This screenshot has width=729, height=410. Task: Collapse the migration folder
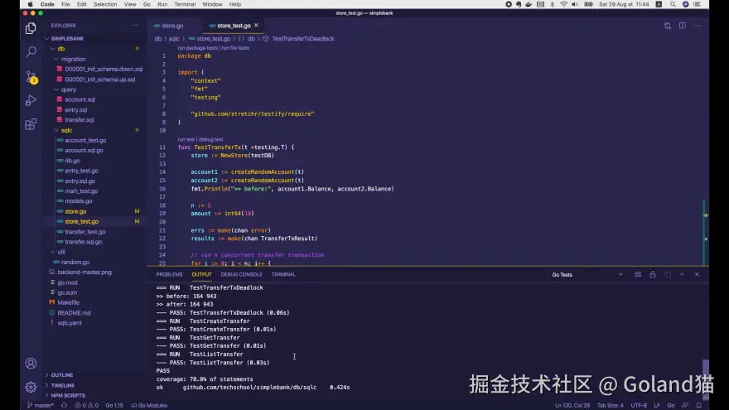pyautogui.click(x=56, y=59)
